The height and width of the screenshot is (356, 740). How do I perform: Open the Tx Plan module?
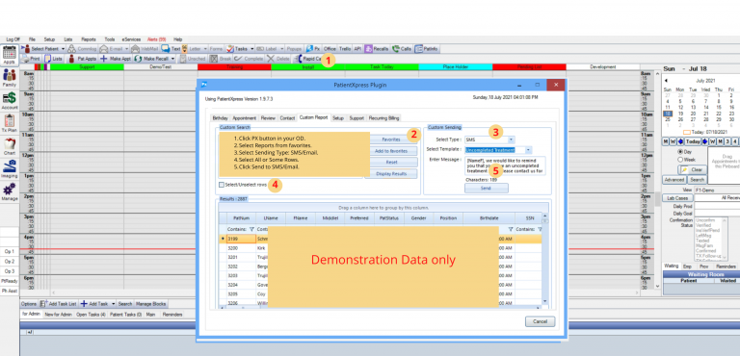tap(10, 123)
